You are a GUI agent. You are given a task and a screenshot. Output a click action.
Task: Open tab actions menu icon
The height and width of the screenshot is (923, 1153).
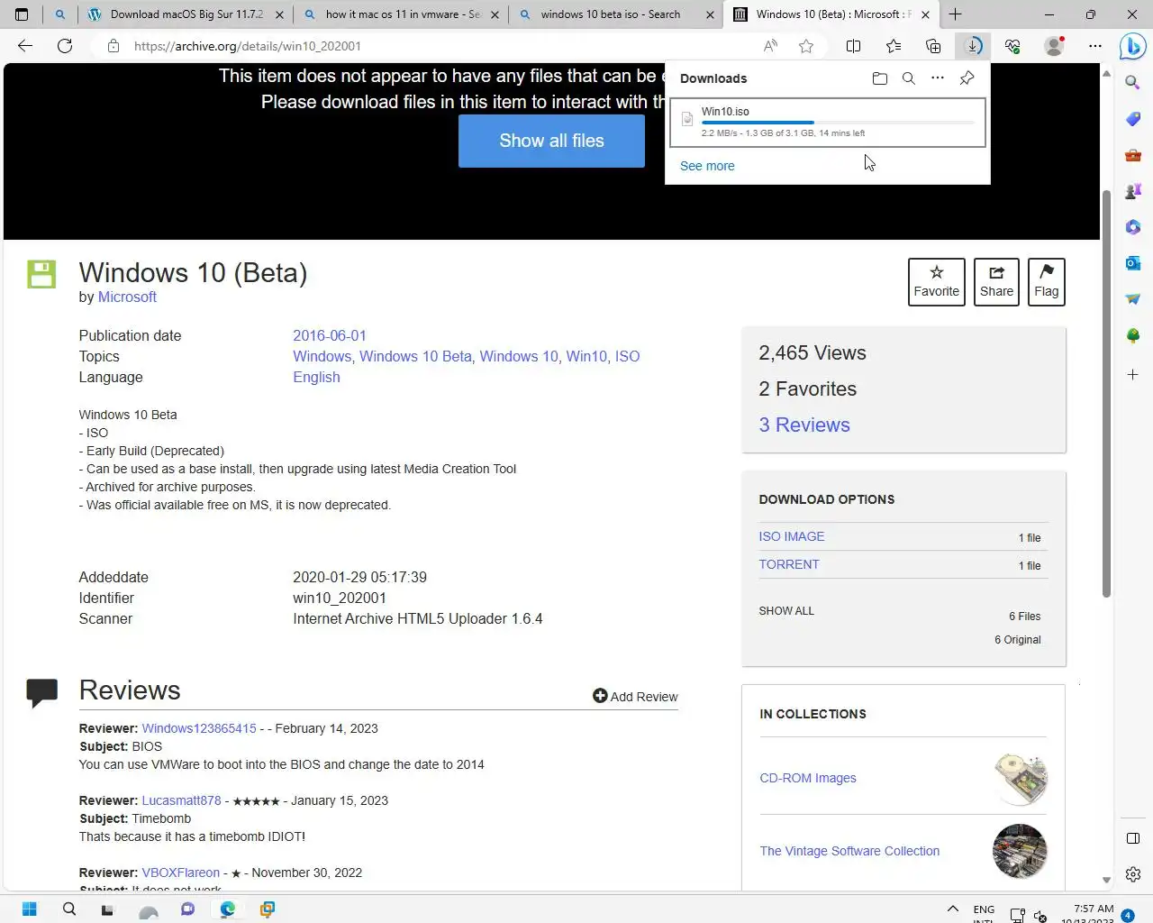[x=22, y=14]
